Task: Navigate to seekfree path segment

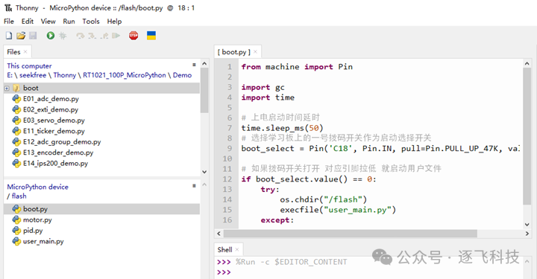Action: [33, 75]
